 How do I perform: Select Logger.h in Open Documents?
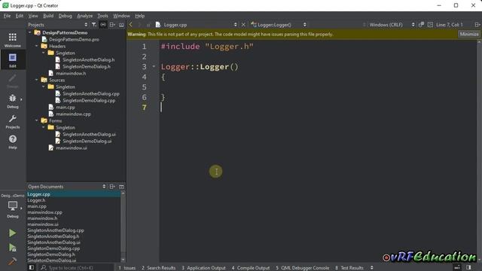point(36,200)
